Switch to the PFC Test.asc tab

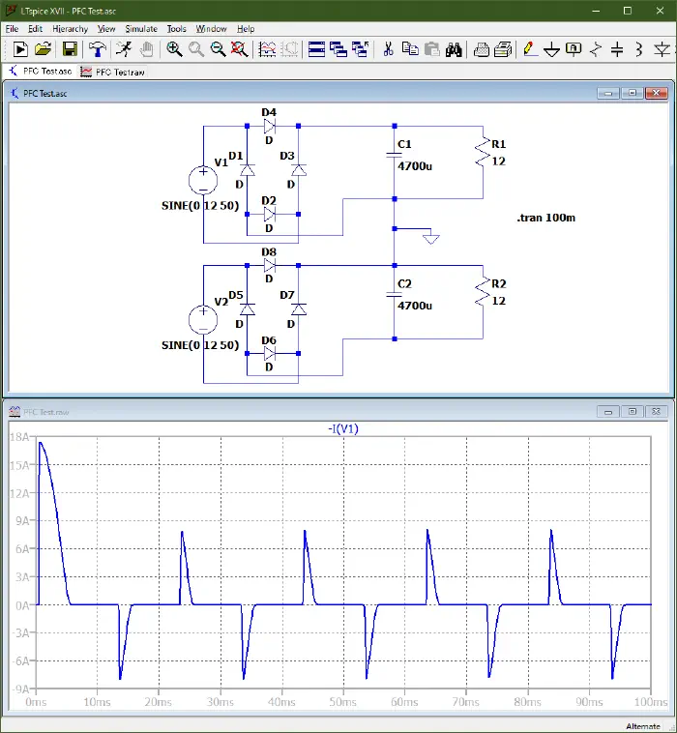(41, 72)
